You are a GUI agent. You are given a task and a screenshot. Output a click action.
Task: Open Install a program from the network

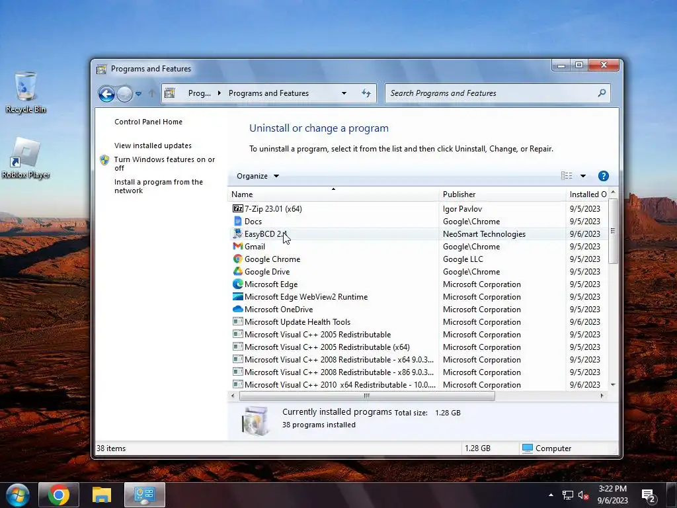[159, 186]
